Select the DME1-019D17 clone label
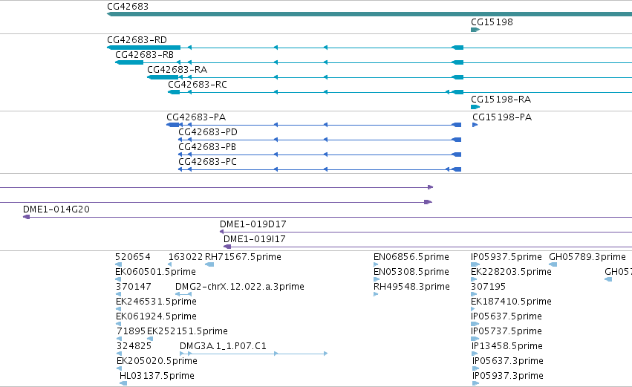 point(253,224)
